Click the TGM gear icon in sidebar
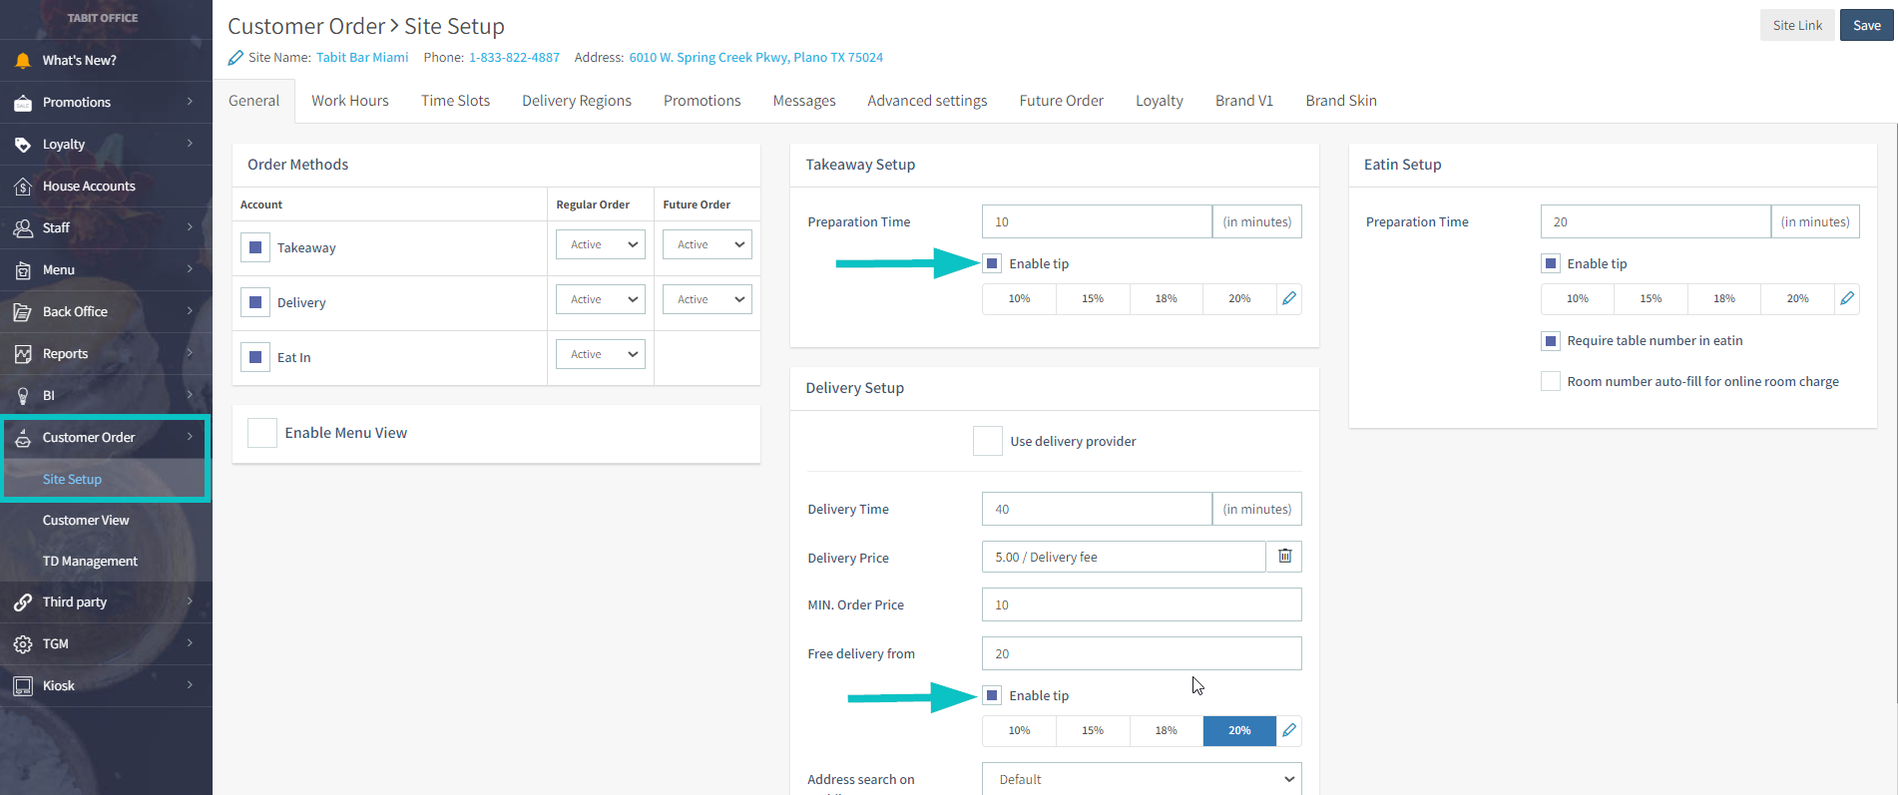Screen dimensions: 1898x795 [x=23, y=644]
